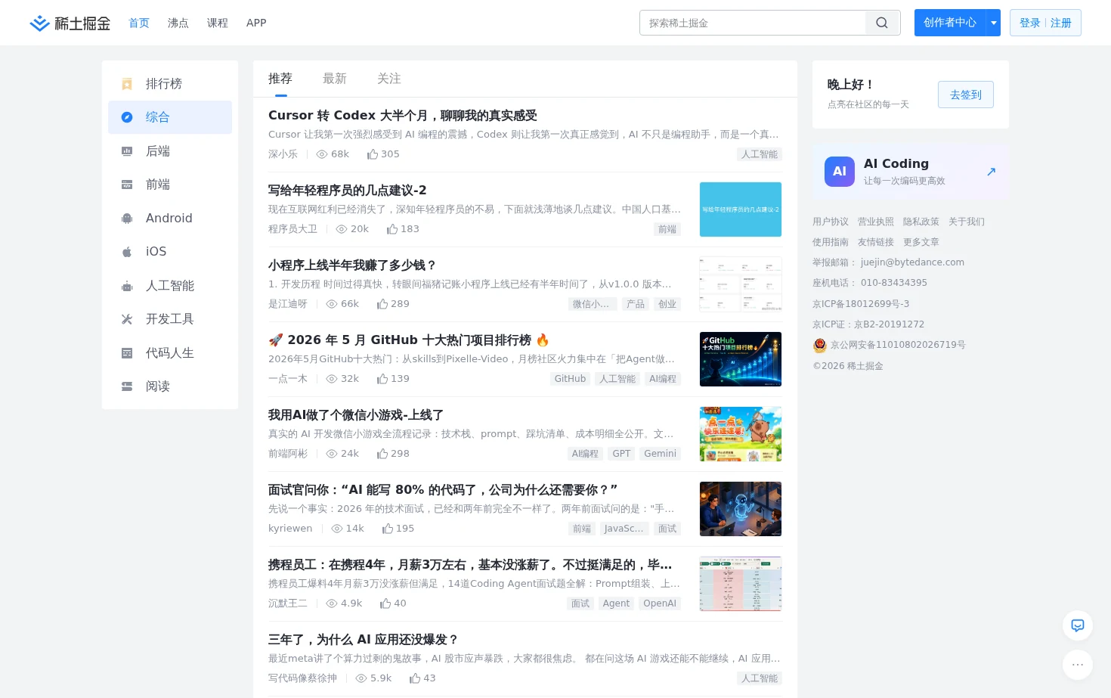This screenshot has height=698, width=1111.
Task: Click the search magnifier icon
Action: click(x=882, y=23)
